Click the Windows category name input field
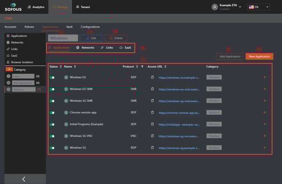Image resolution: width=282 pixels, height=184 pixels. 63,38
